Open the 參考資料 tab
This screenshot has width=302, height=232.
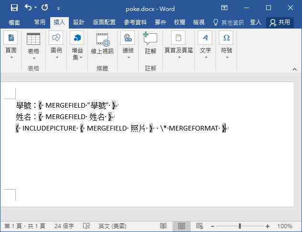(x=135, y=22)
